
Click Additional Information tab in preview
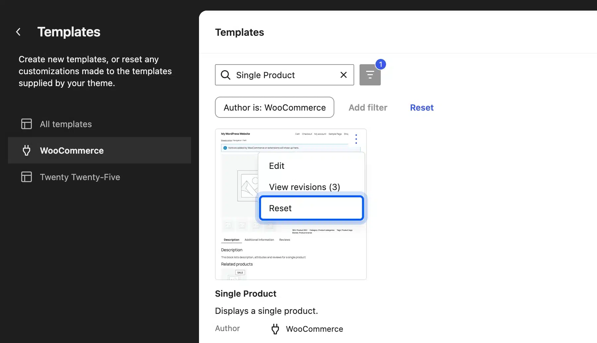[259, 240]
